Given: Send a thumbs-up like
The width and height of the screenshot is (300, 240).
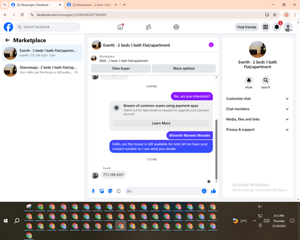Looking at the screenshot, I should [x=214, y=191].
